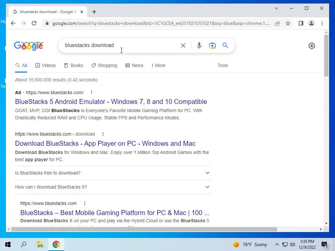Open a new tab with the plus button
Image resolution: width=335 pixels, height=251 pixels.
[x=94, y=12]
